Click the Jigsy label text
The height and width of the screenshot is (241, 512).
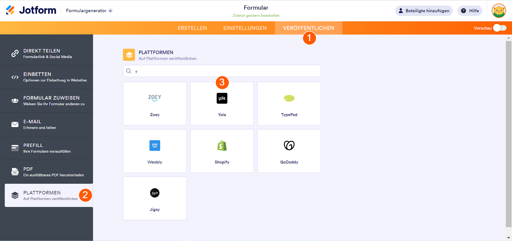tap(155, 209)
